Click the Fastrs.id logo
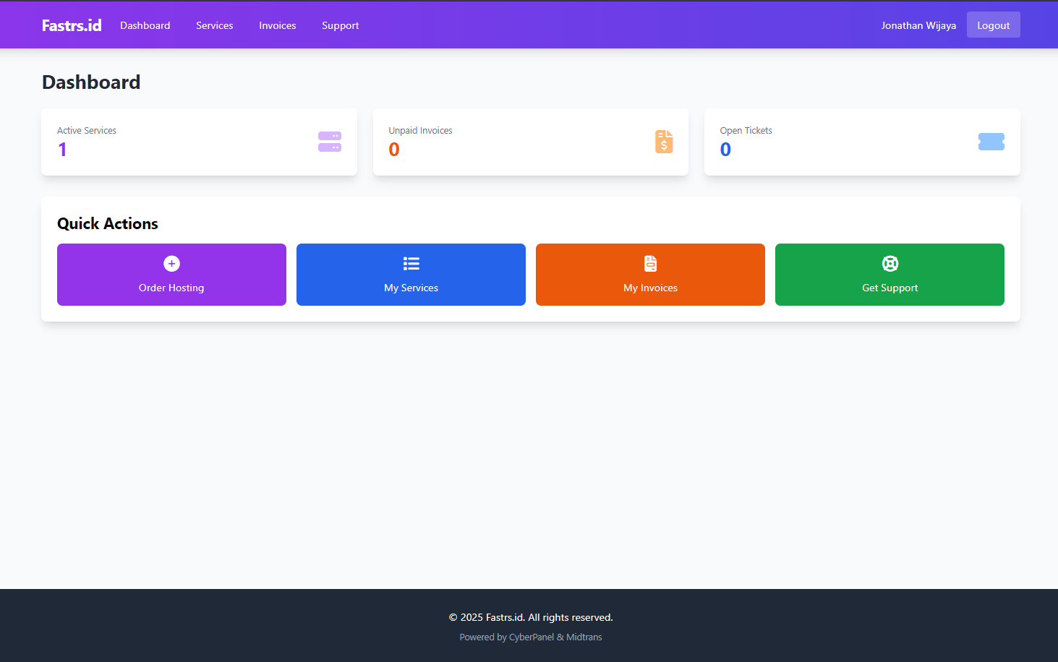Viewport: 1058px width, 662px height. coord(72,25)
